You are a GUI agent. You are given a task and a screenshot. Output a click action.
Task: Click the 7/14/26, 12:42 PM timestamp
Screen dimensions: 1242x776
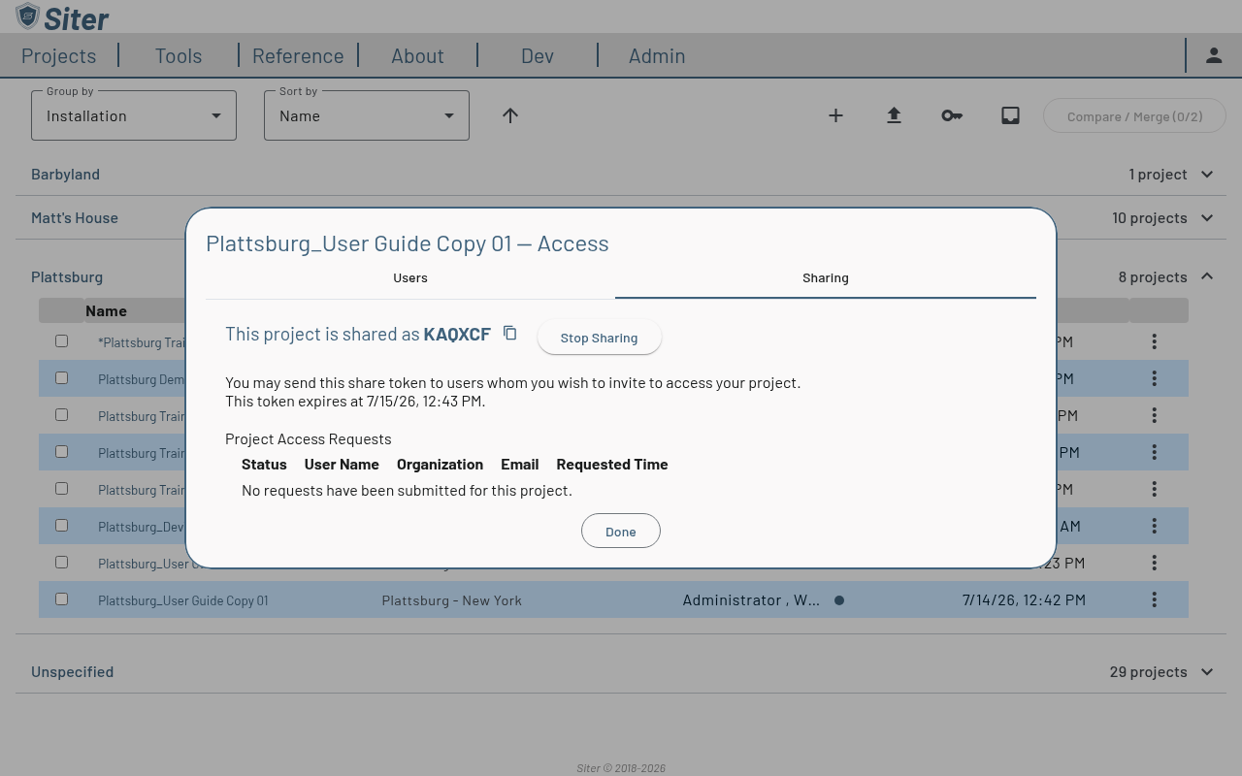(x=1024, y=600)
